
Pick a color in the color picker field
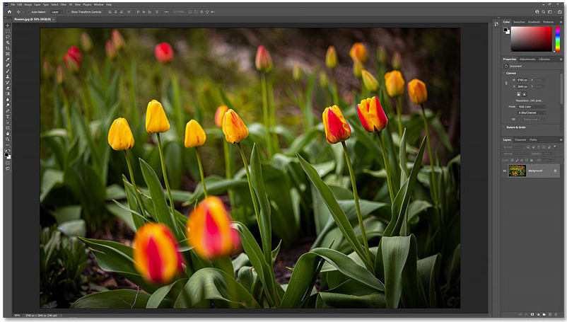click(x=532, y=38)
